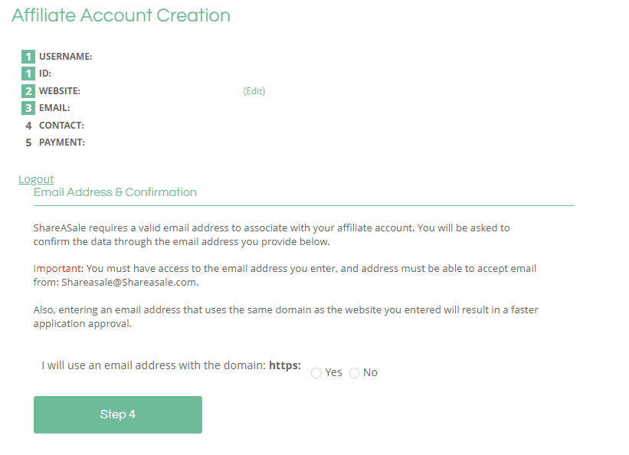Viewport: 629px width, 455px height.
Task: Click Logout to sign out
Action: [36, 178]
